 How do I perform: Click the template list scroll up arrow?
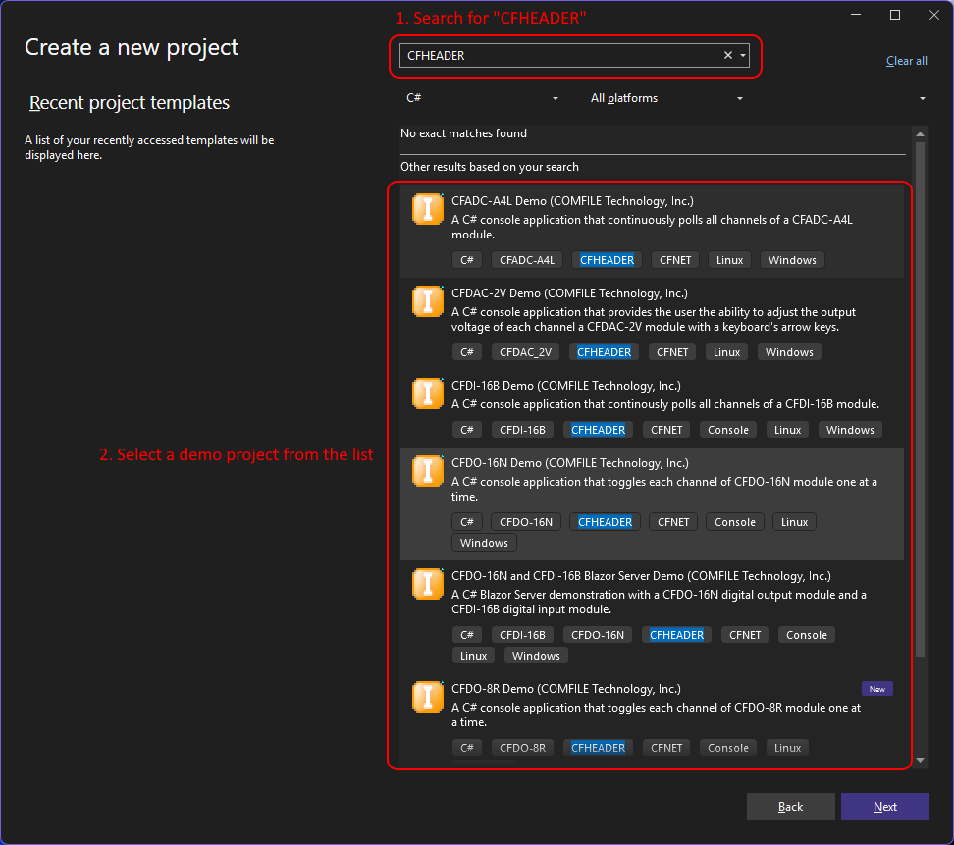pyautogui.click(x=920, y=134)
